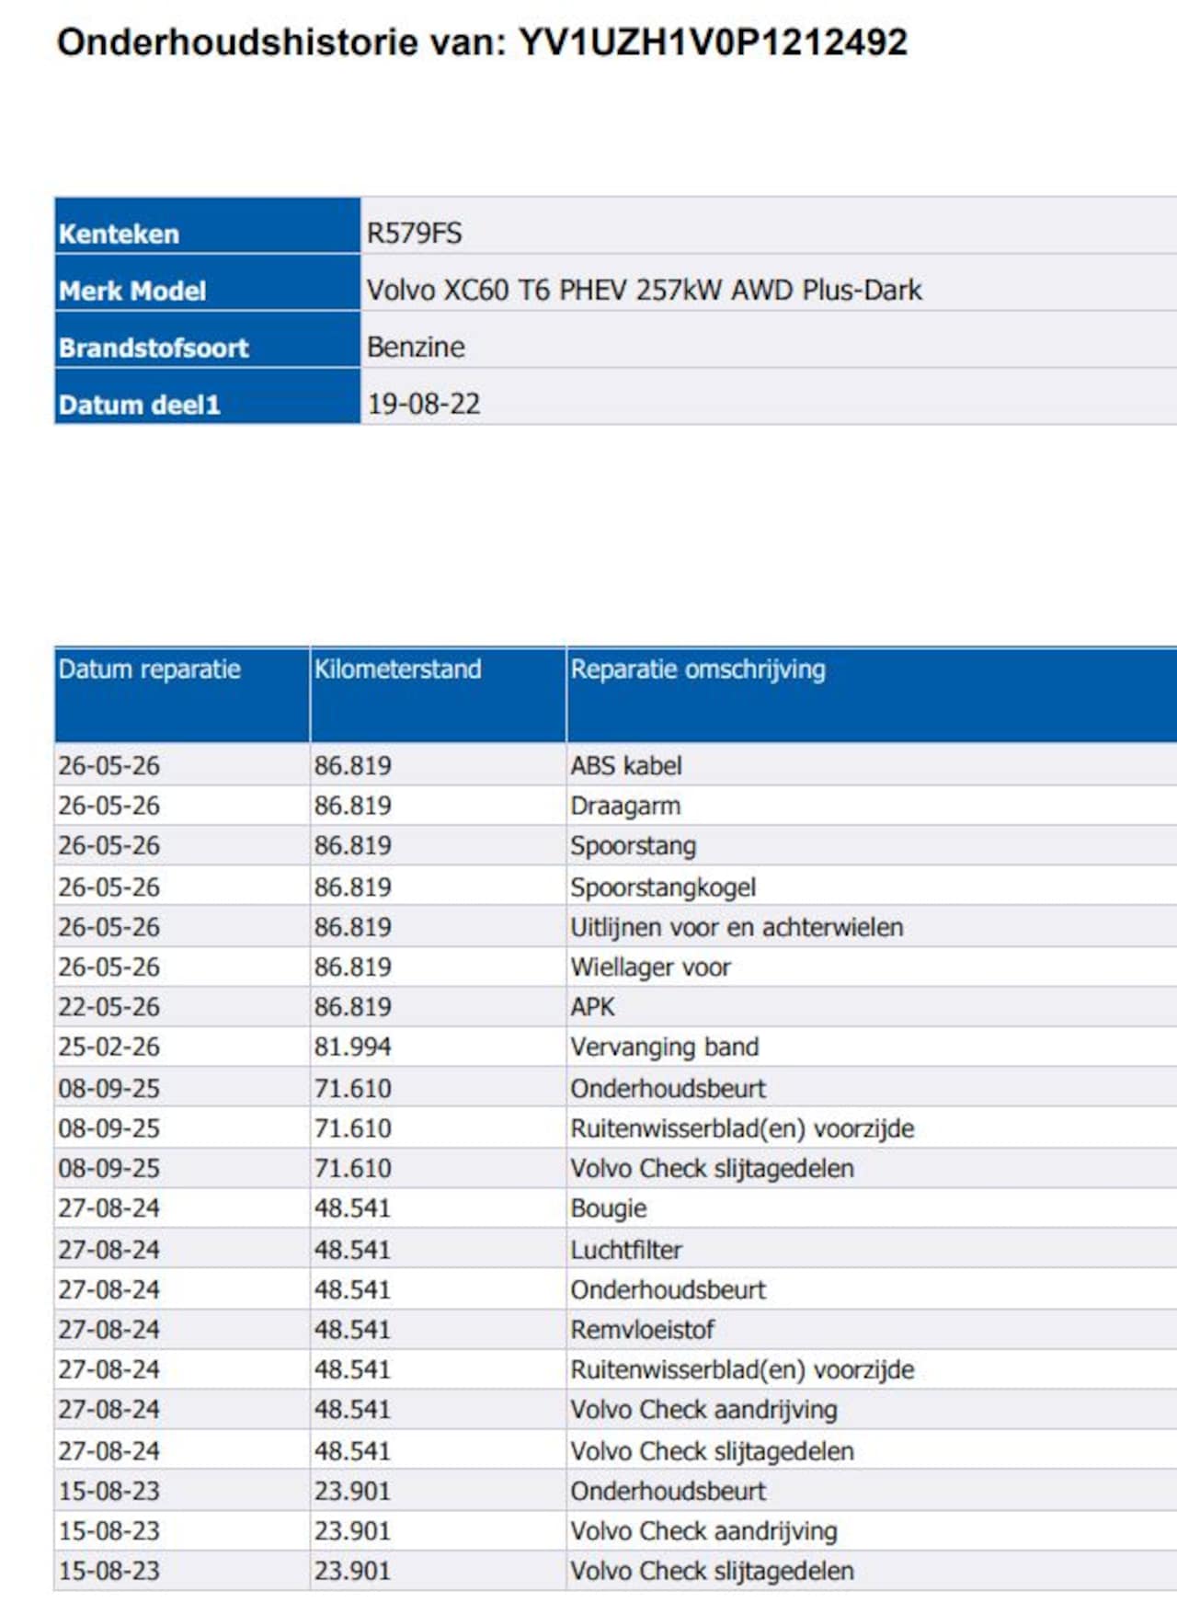This screenshot has height=1614, width=1177.
Task: Click the Wiellager voor repair row
Action: point(615,967)
